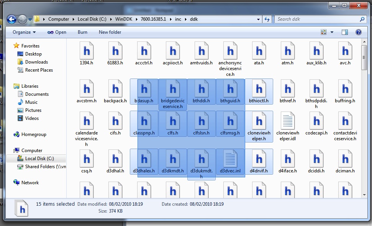The height and width of the screenshot is (226, 372).
Task: Select the ata.h file icon
Action: click(x=259, y=51)
